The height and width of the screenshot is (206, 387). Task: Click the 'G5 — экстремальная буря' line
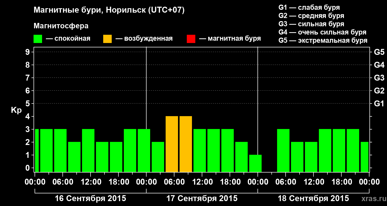tap(323, 40)
